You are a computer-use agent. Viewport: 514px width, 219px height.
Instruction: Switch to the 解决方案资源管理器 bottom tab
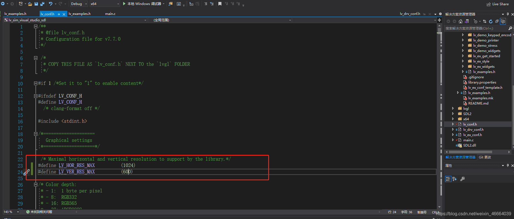[x=460, y=157]
